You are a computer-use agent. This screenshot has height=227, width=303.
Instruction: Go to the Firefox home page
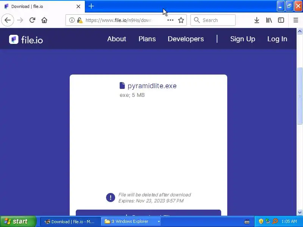44,20
